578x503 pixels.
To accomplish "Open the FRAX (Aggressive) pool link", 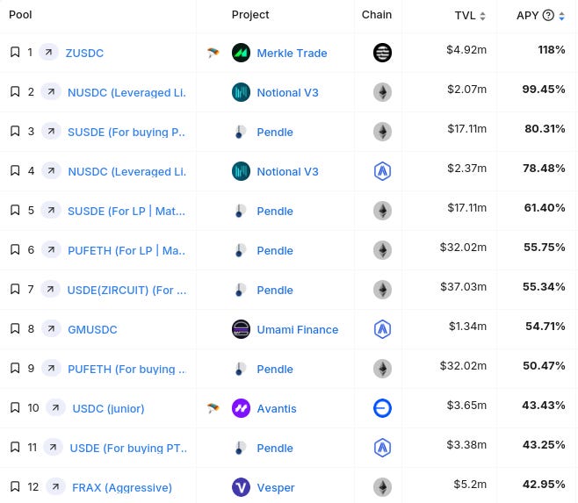I will [122, 487].
